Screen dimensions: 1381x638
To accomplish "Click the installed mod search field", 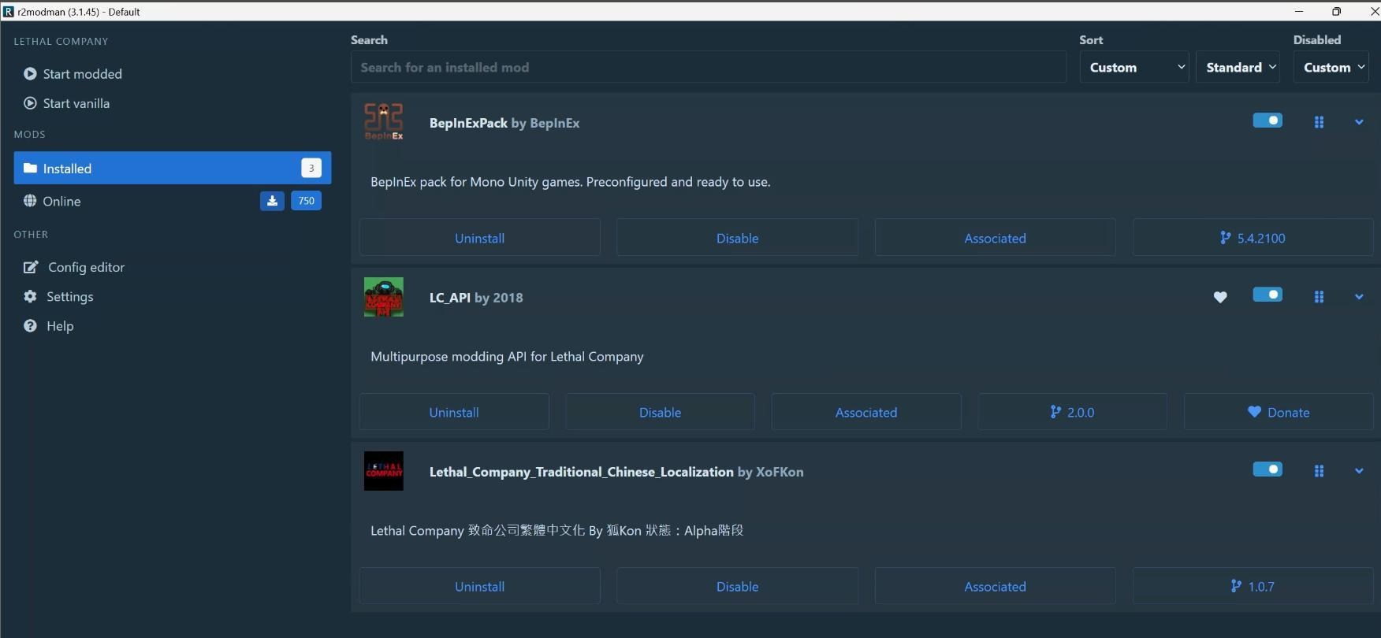I will tap(708, 68).
